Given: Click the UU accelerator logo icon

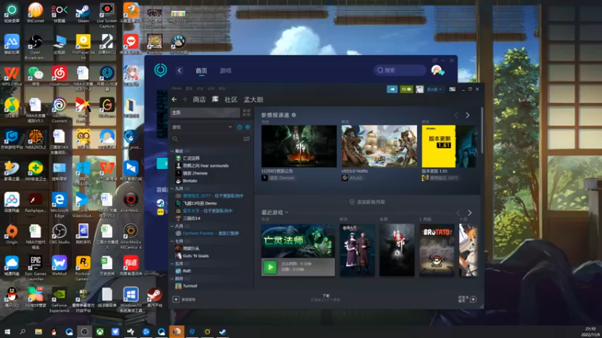Looking at the screenshot, I should pos(160,70).
